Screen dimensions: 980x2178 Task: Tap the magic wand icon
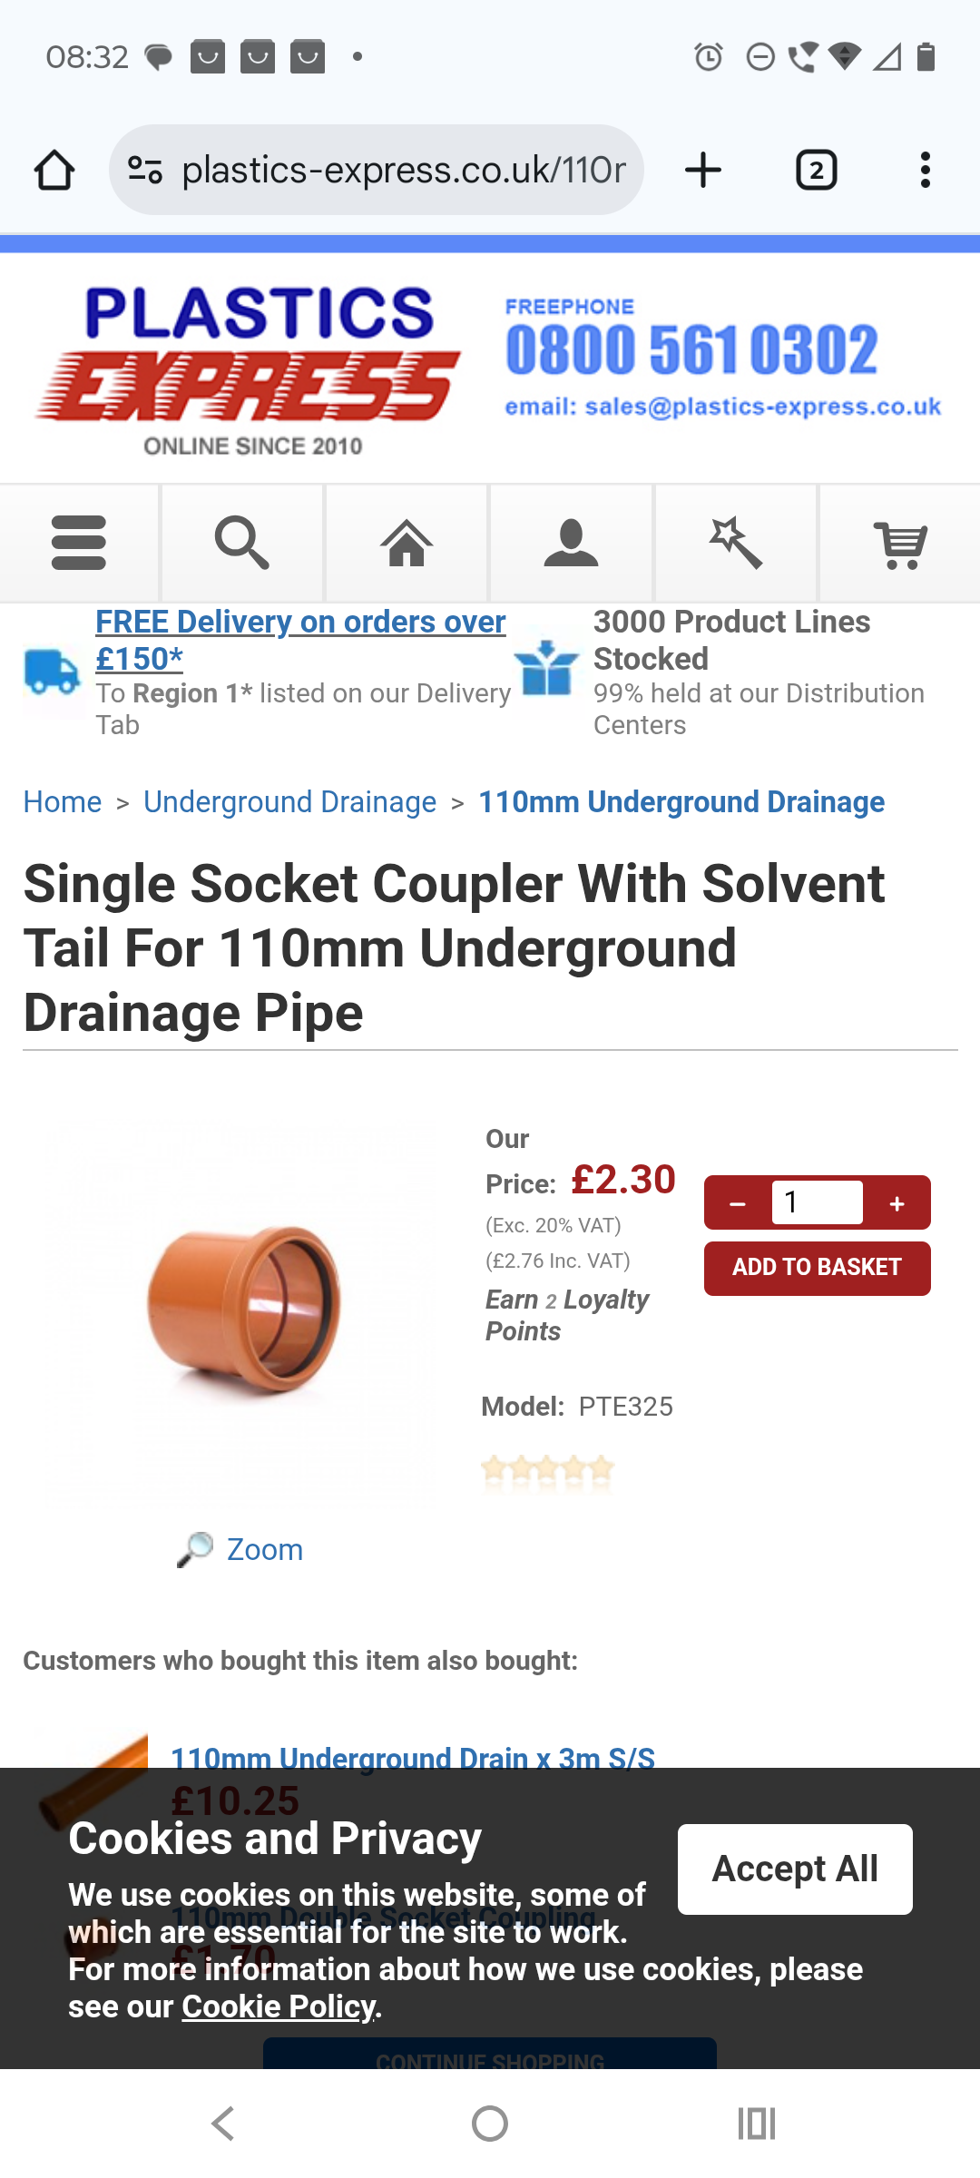tap(736, 543)
